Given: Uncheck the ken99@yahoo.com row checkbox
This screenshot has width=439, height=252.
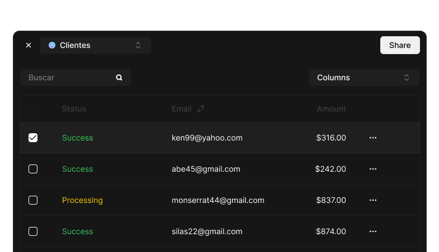Looking at the screenshot, I should click(33, 138).
